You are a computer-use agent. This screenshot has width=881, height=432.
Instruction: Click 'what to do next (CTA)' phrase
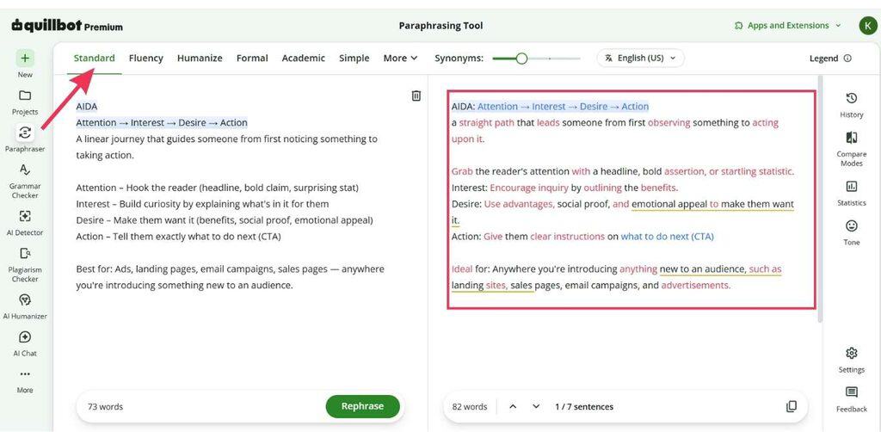[x=667, y=237]
